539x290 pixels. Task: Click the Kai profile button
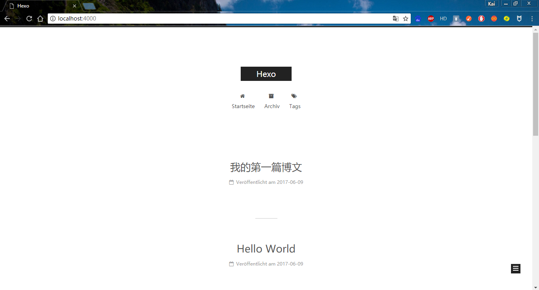(x=492, y=4)
